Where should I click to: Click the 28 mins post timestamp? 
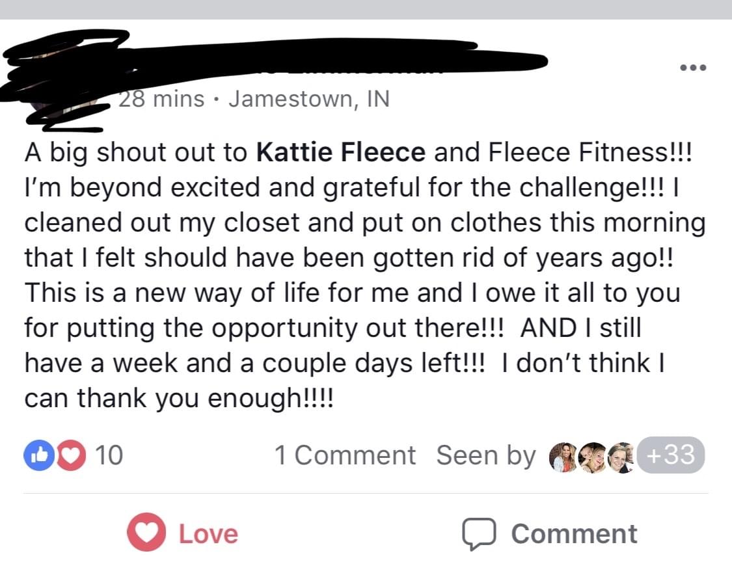tap(161, 99)
